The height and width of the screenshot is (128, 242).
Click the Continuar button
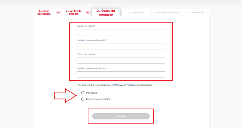(x=121, y=116)
